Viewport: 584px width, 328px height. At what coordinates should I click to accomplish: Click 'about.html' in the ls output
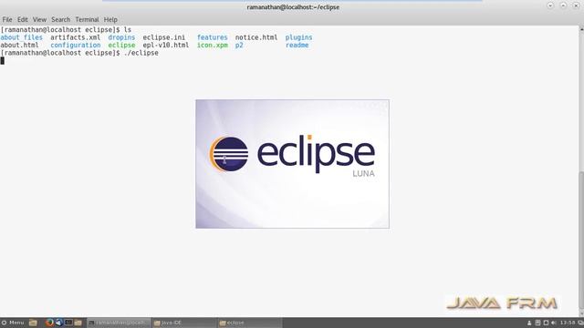click(19, 45)
